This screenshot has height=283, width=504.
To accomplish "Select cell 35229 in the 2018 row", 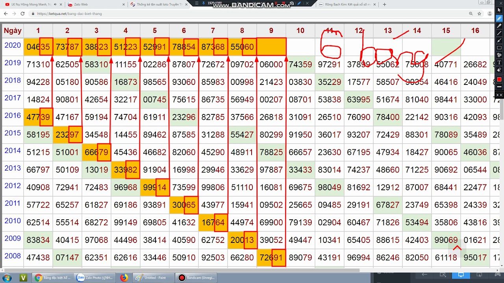I will [330, 82].
